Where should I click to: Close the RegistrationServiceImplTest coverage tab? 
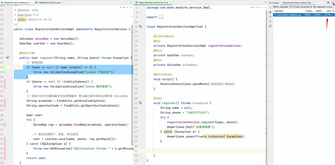click(313, 3)
